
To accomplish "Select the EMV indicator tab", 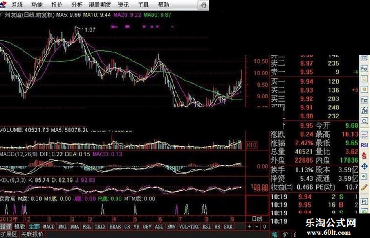I will click(171, 227).
